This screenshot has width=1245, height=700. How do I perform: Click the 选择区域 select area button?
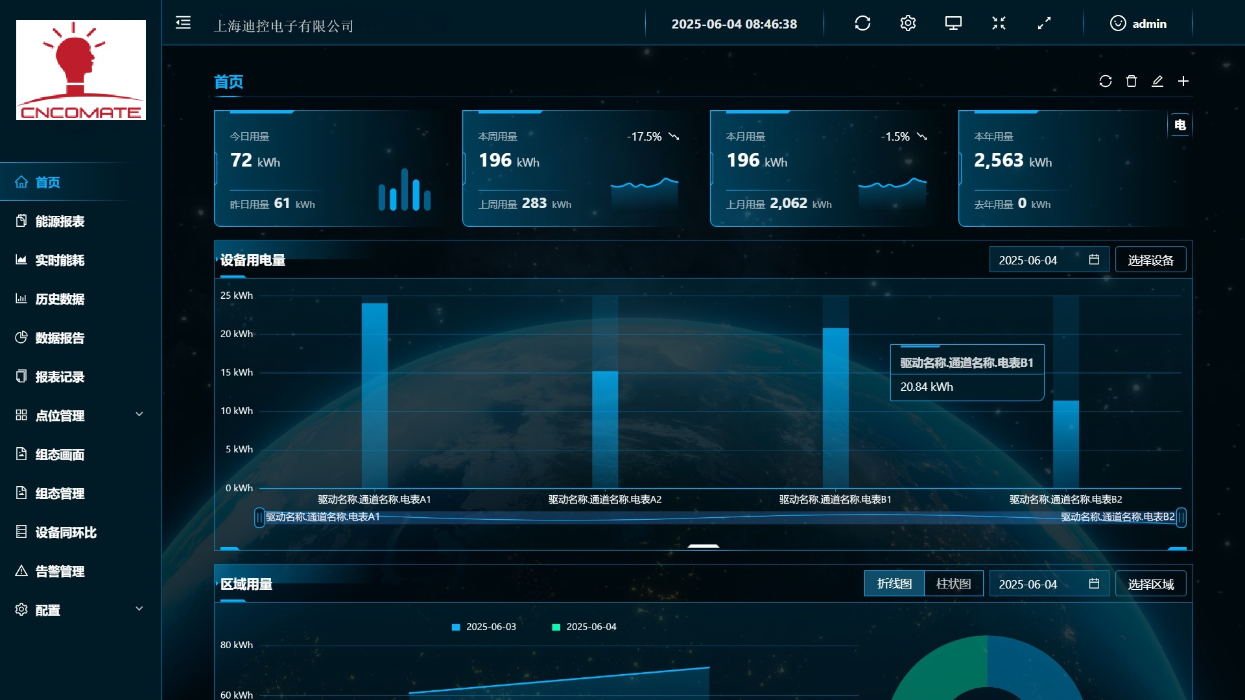[x=1150, y=584]
